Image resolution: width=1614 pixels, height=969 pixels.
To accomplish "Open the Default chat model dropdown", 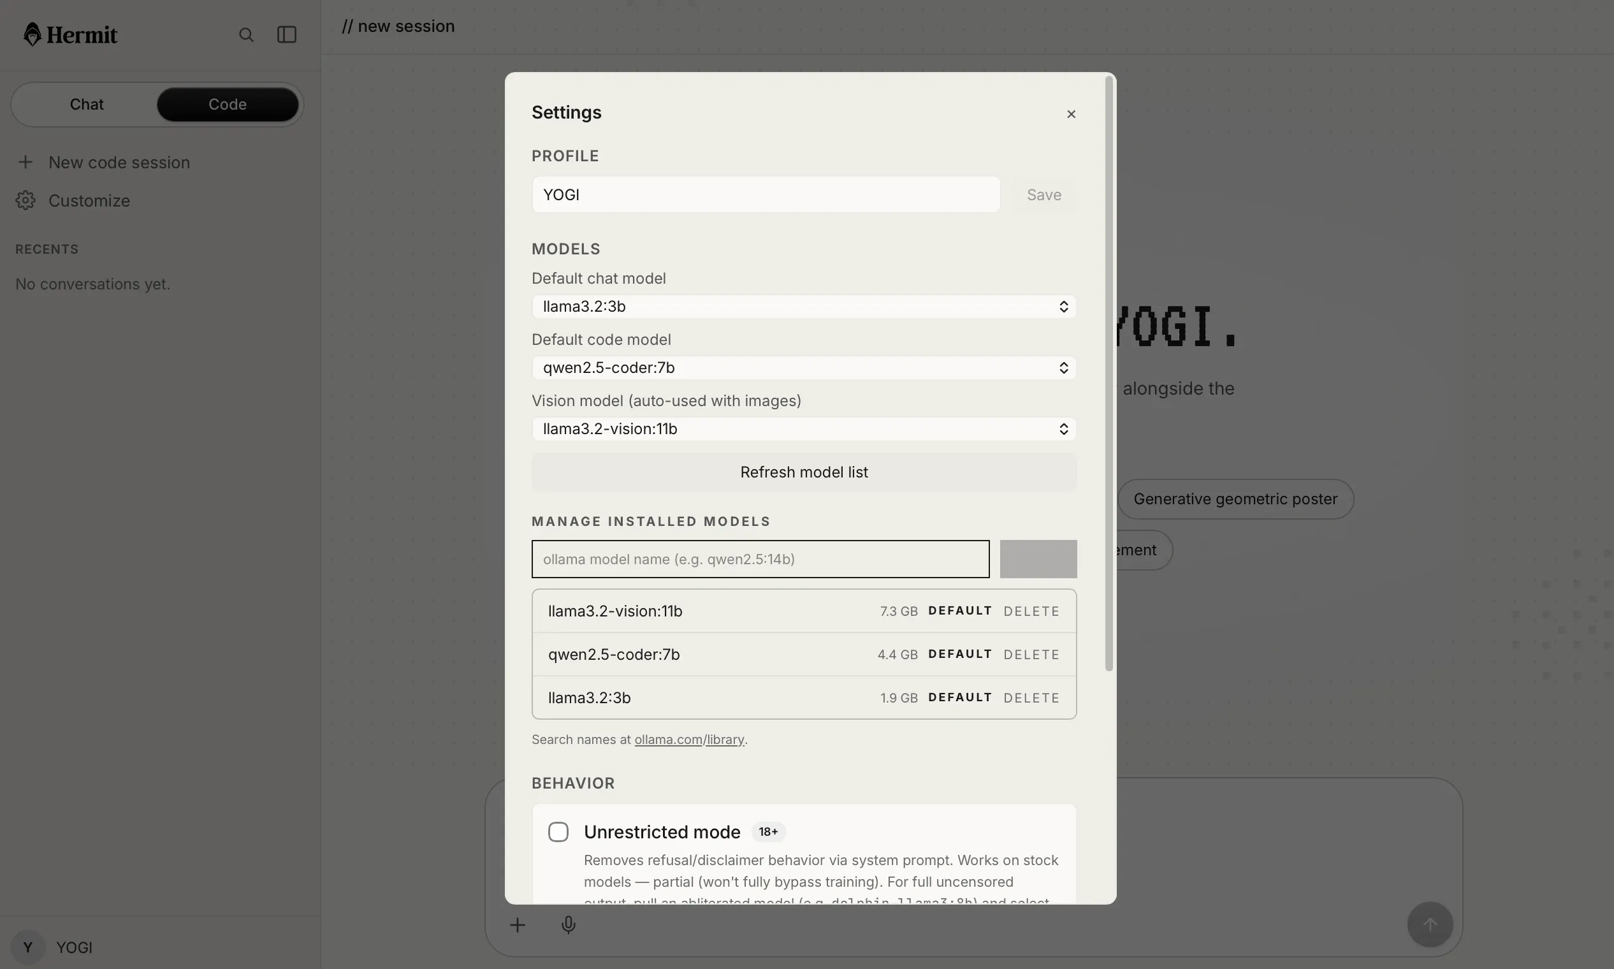I will (x=804, y=306).
